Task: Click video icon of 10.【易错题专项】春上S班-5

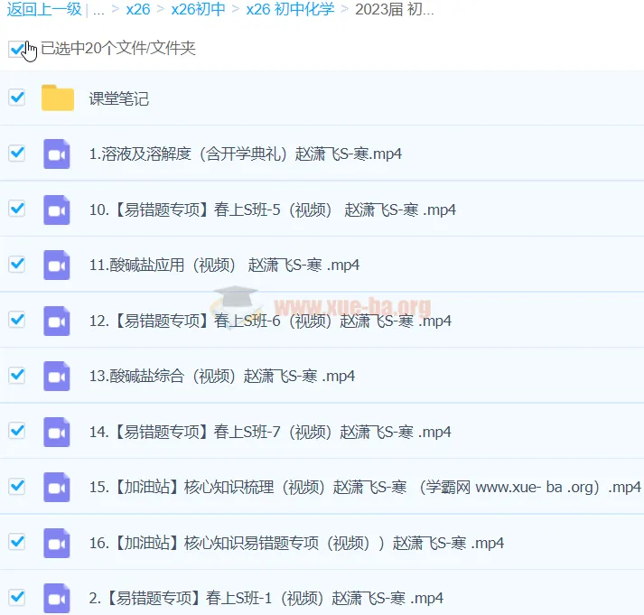Action: [x=57, y=210]
